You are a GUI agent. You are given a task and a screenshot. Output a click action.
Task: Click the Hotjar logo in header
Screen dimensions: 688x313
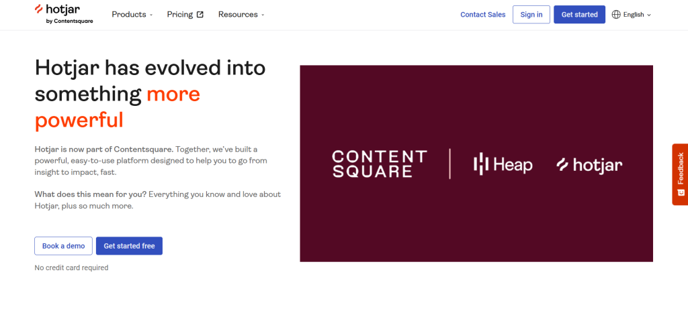point(64,13)
